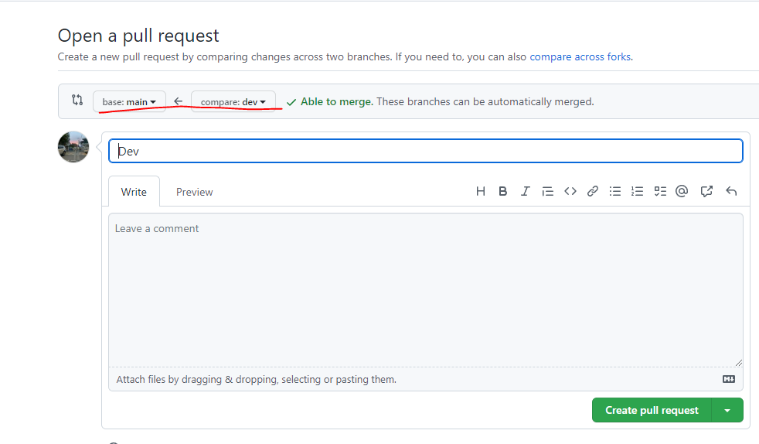
Task: Switch to the Preview tab
Action: pos(194,192)
